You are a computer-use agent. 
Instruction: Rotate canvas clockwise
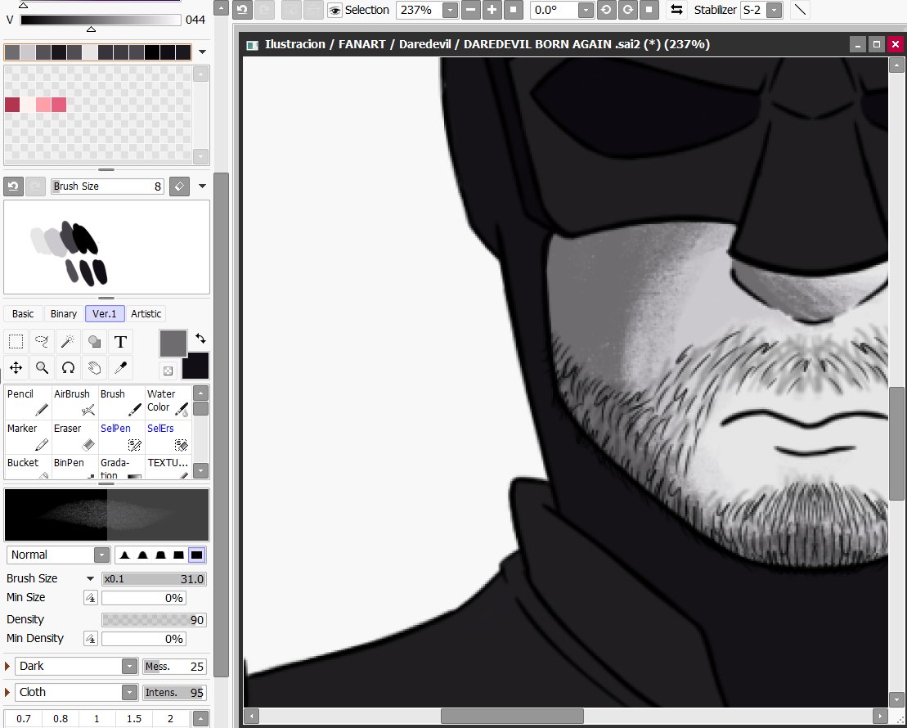point(627,10)
